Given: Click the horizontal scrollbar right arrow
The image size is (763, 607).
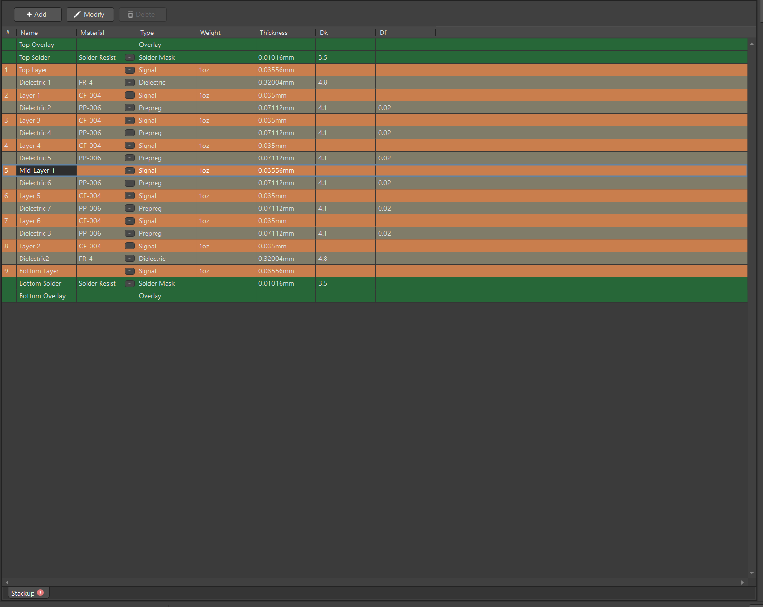Looking at the screenshot, I should pyautogui.click(x=742, y=582).
